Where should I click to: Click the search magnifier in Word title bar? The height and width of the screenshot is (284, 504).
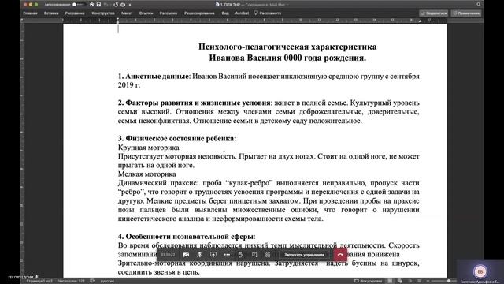(479, 5)
